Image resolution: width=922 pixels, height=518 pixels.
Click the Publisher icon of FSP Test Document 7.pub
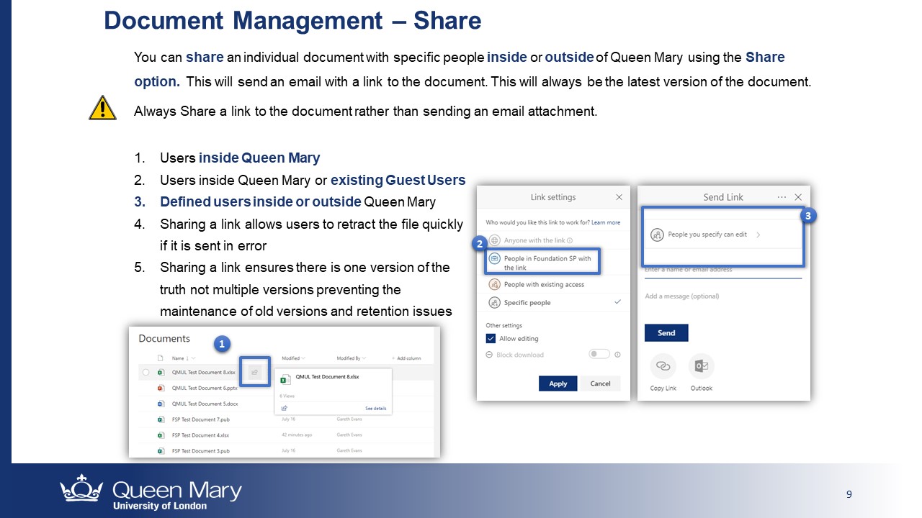[161, 419]
